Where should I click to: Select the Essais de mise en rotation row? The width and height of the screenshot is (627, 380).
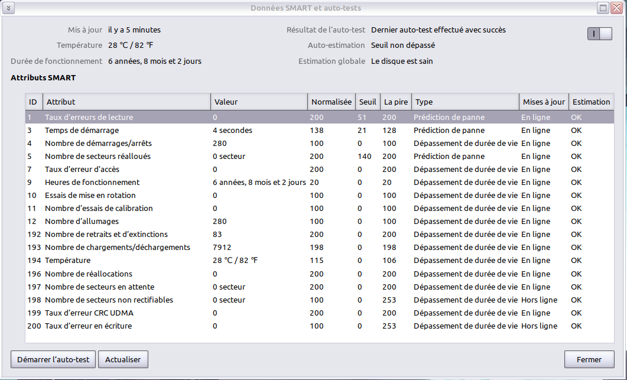click(x=320, y=195)
